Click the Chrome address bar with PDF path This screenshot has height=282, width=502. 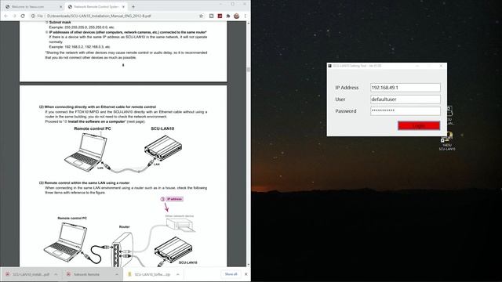[x=99, y=16]
